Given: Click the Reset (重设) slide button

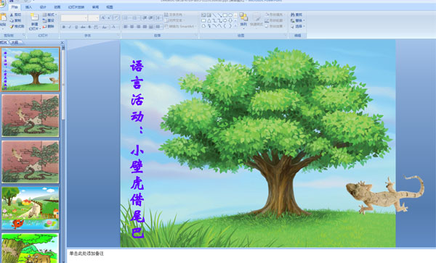Looking at the screenshot, I should point(49,20).
